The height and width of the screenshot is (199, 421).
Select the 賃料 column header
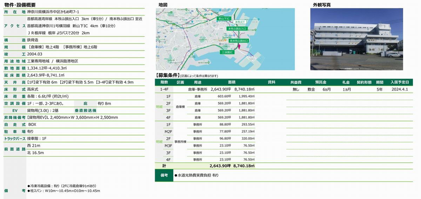pyautogui.click(x=272, y=82)
